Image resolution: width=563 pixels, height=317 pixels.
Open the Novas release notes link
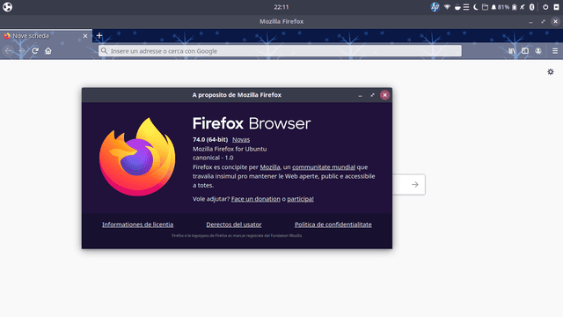(241, 139)
